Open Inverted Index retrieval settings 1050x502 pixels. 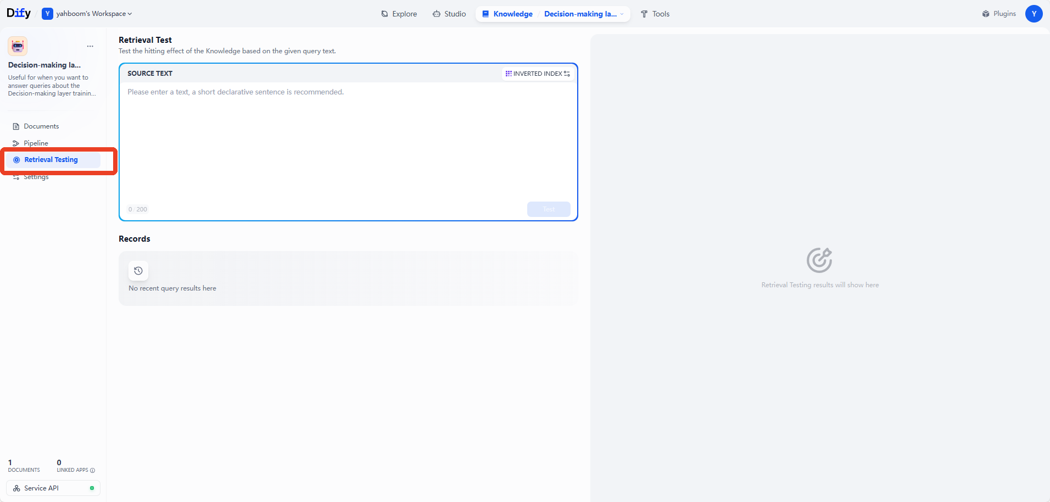[x=538, y=74]
